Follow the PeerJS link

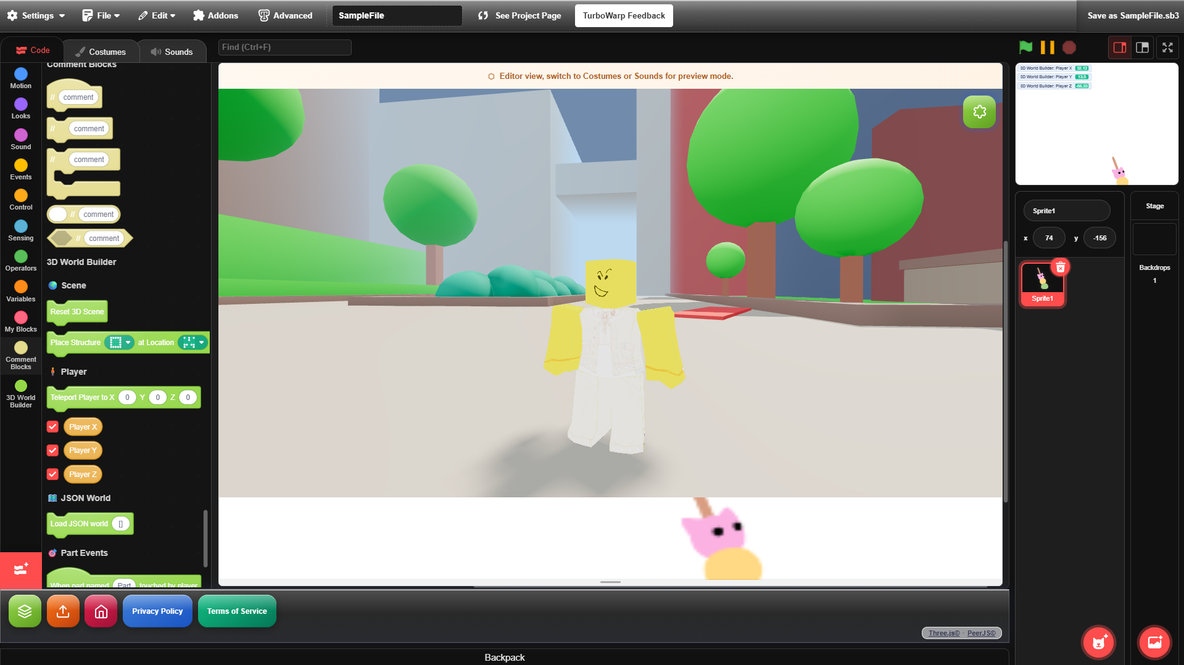(982, 633)
